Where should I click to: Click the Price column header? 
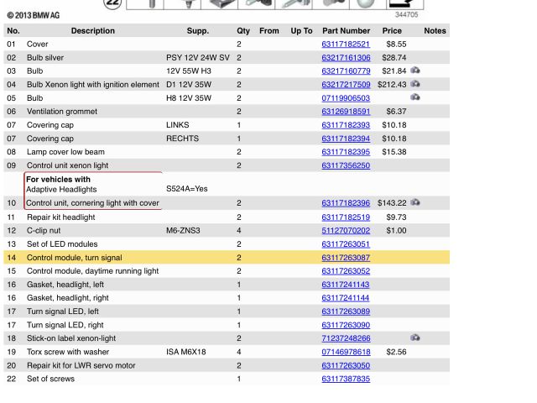(x=392, y=31)
